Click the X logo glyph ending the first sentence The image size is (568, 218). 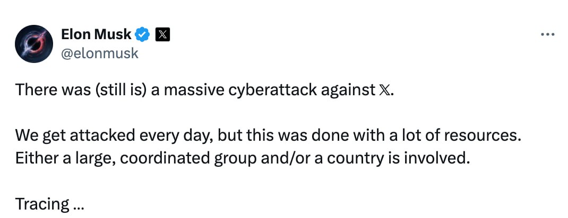pos(386,90)
